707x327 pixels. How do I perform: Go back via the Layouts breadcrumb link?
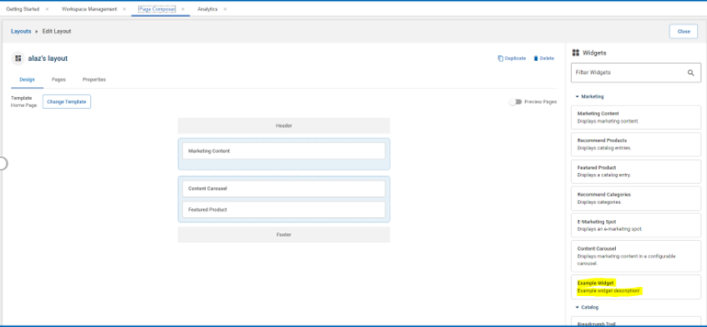(x=21, y=32)
